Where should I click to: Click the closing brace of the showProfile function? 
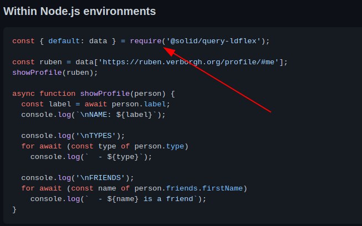tap(14, 209)
